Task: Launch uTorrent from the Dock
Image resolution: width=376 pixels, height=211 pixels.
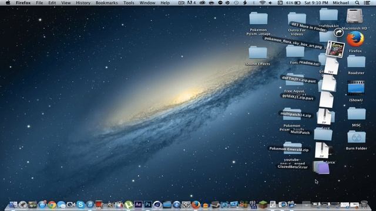Action: click(x=129, y=205)
